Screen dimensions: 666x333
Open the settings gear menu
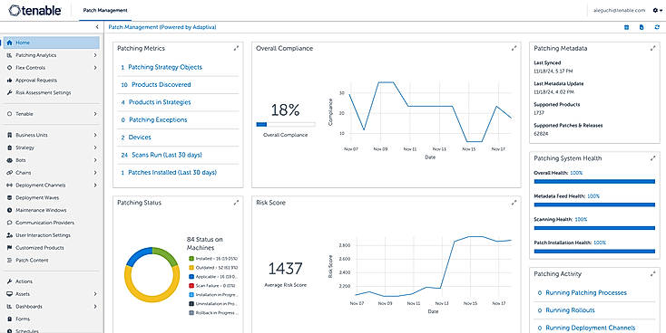pyautogui.click(x=657, y=11)
